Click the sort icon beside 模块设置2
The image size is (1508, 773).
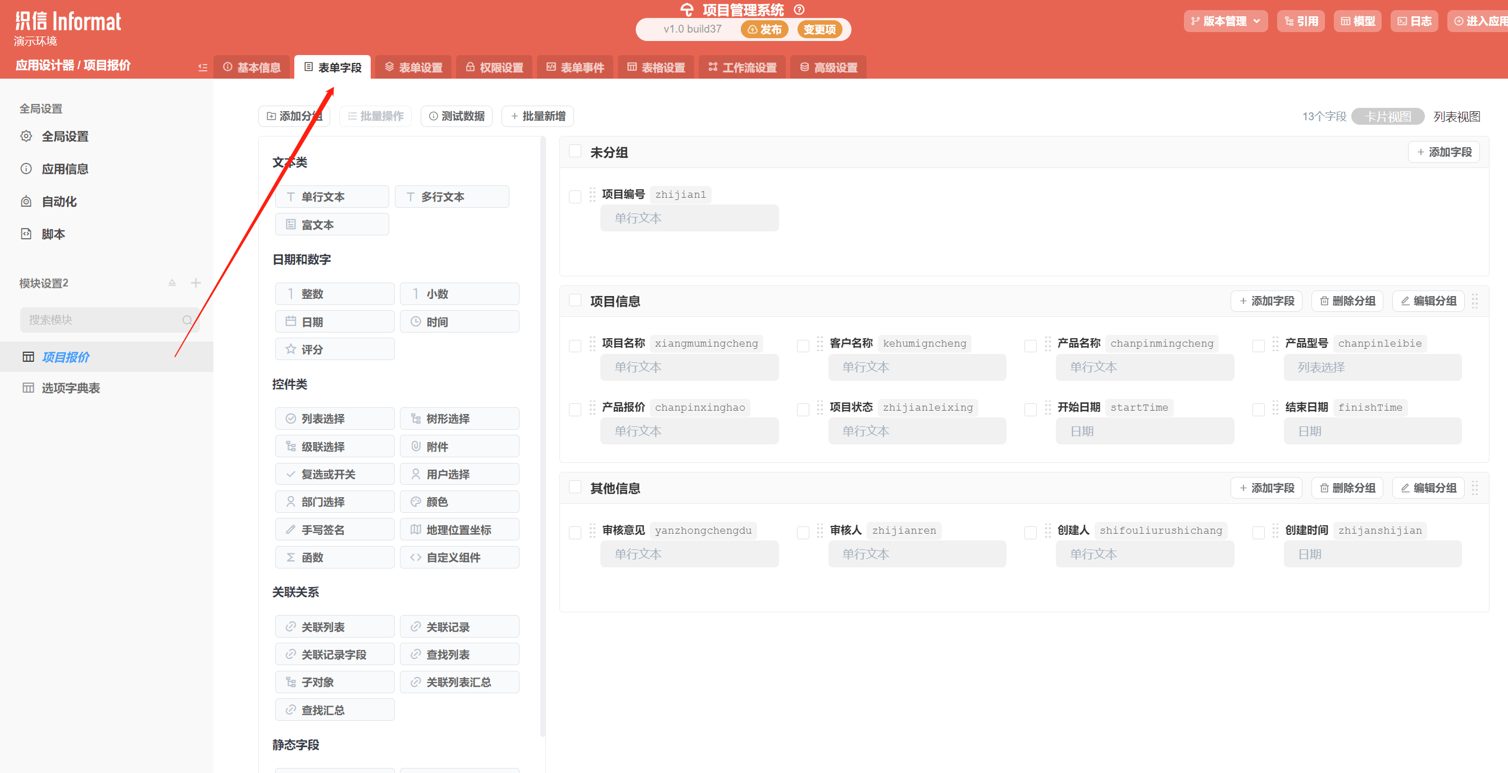172,283
